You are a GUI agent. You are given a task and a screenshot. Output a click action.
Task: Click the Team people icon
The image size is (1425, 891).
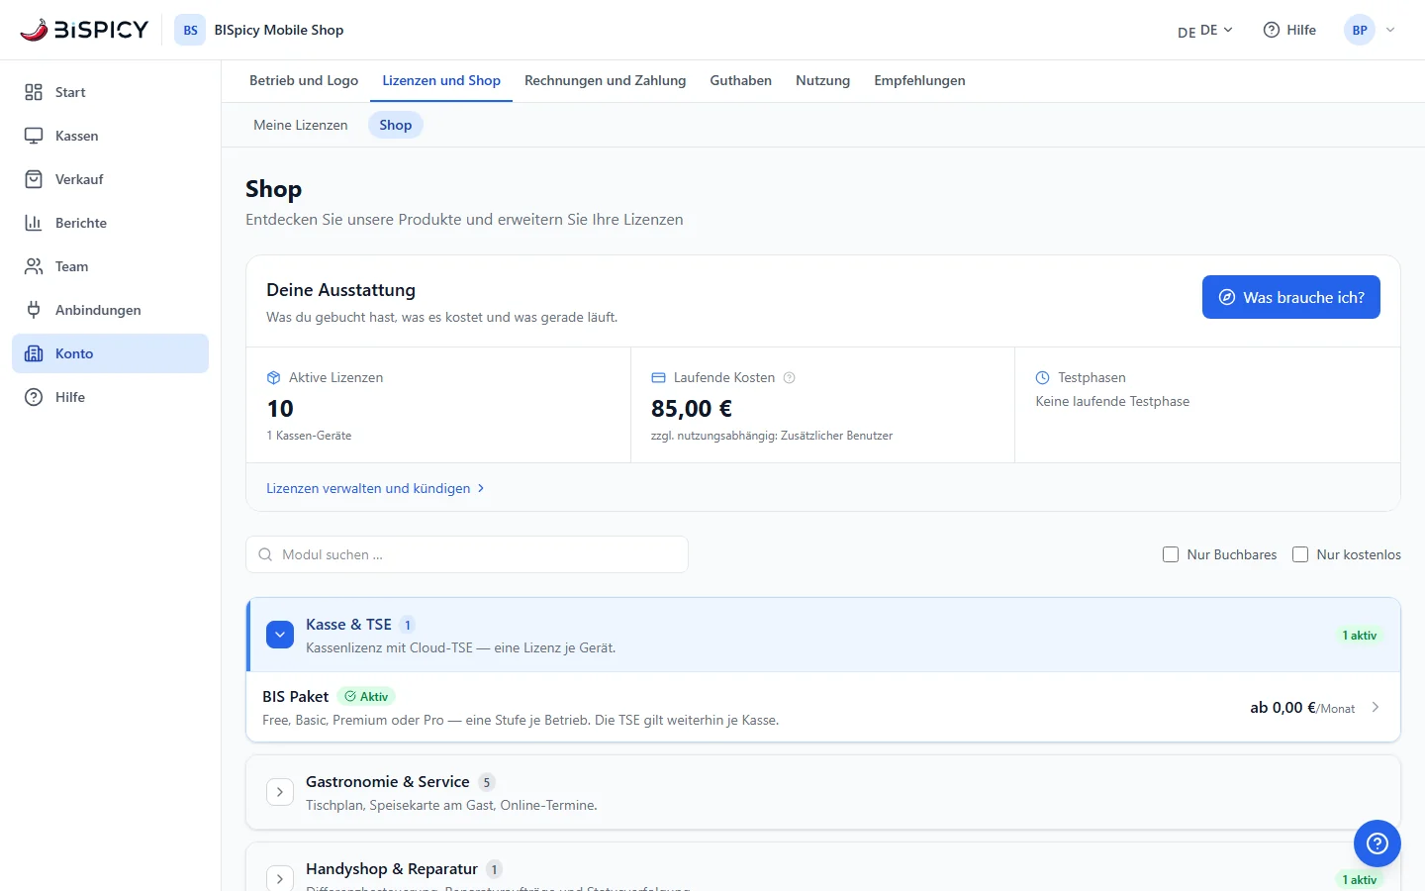(34, 266)
